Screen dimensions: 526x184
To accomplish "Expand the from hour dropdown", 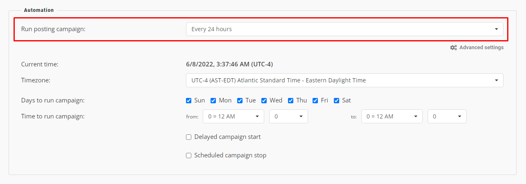I will (x=234, y=116).
